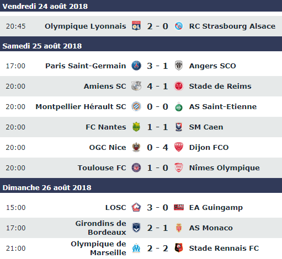Select the Paris Saint-Germain badge icon
This screenshot has width=282, height=259.
136,66
